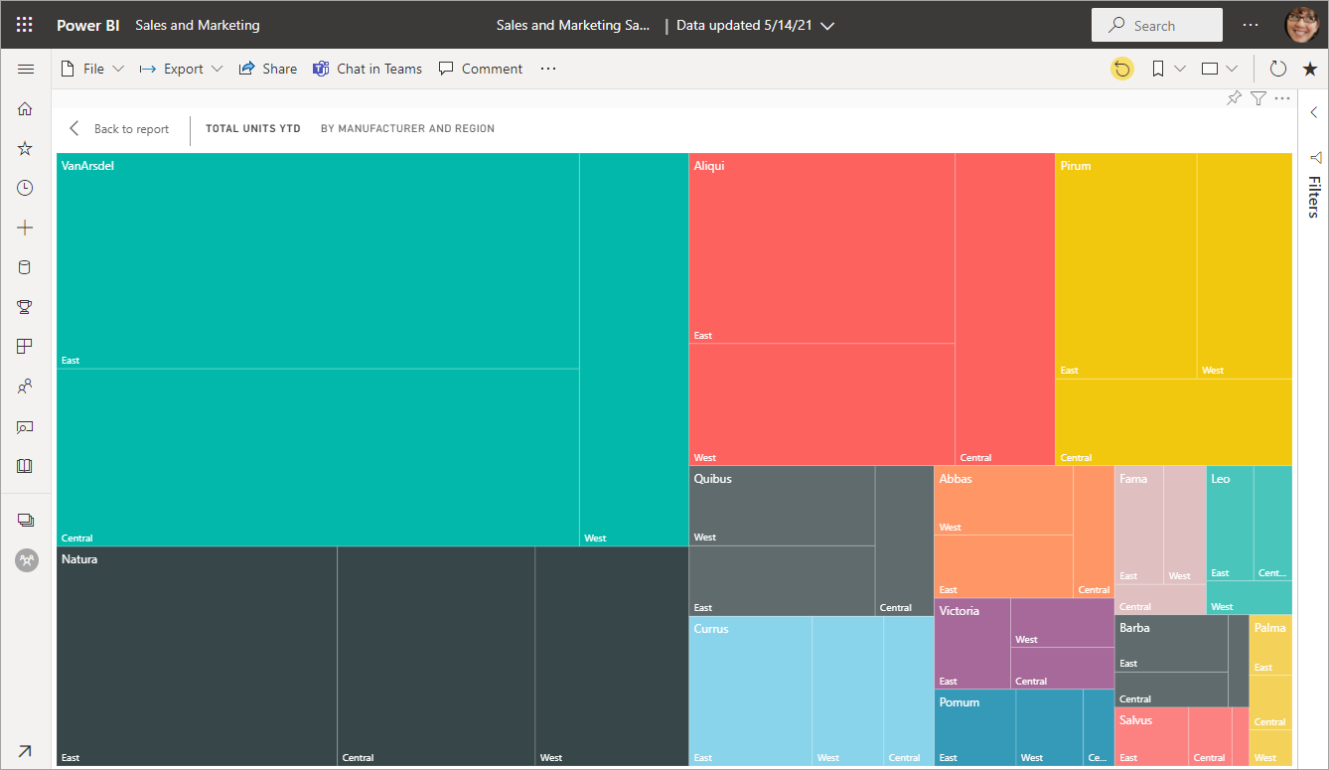This screenshot has width=1329, height=770.
Task: Open Workspaces stacked-windows icon in sidebar
Action: 26,520
